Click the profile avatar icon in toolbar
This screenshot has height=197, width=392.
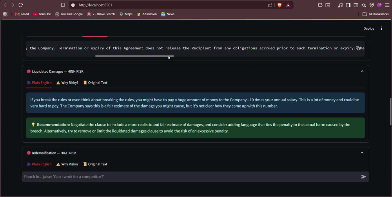(x=379, y=5)
